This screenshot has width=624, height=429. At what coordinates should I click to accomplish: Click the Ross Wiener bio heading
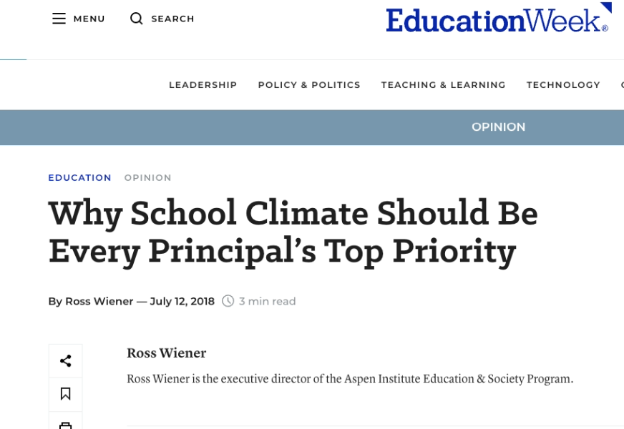click(166, 353)
